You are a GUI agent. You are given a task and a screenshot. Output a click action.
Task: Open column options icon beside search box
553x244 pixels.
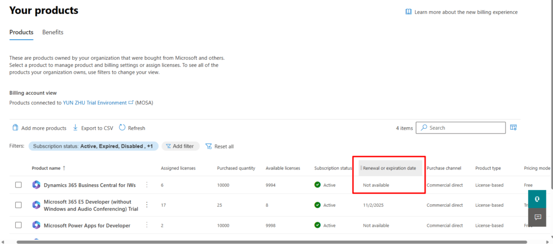click(x=514, y=128)
